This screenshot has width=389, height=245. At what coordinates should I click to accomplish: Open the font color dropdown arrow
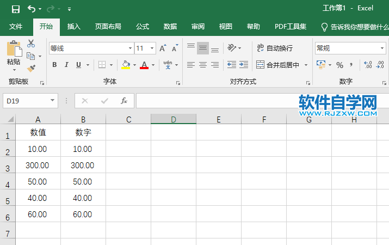pyautogui.click(x=153, y=65)
